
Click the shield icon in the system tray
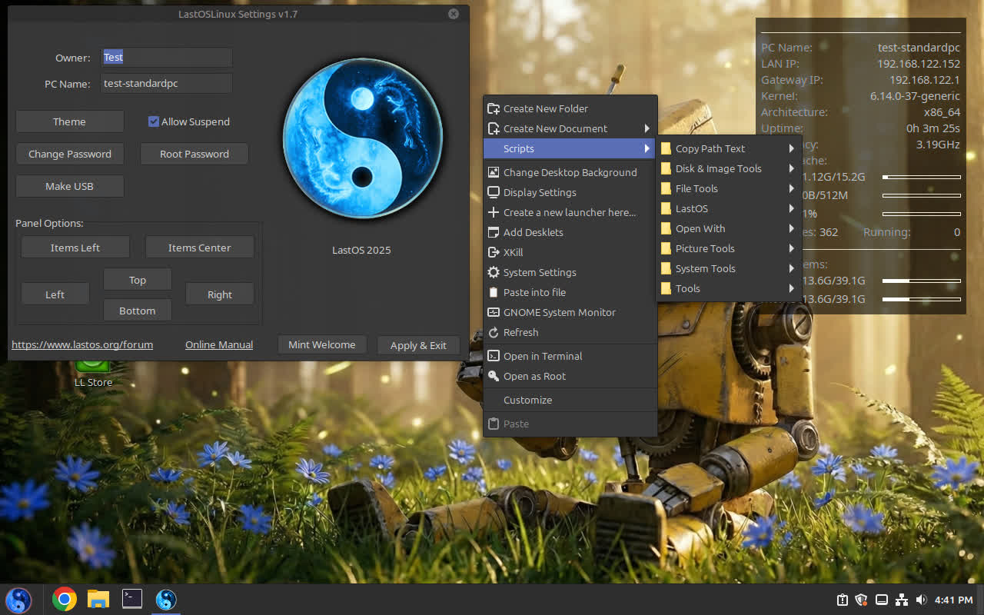tap(861, 600)
